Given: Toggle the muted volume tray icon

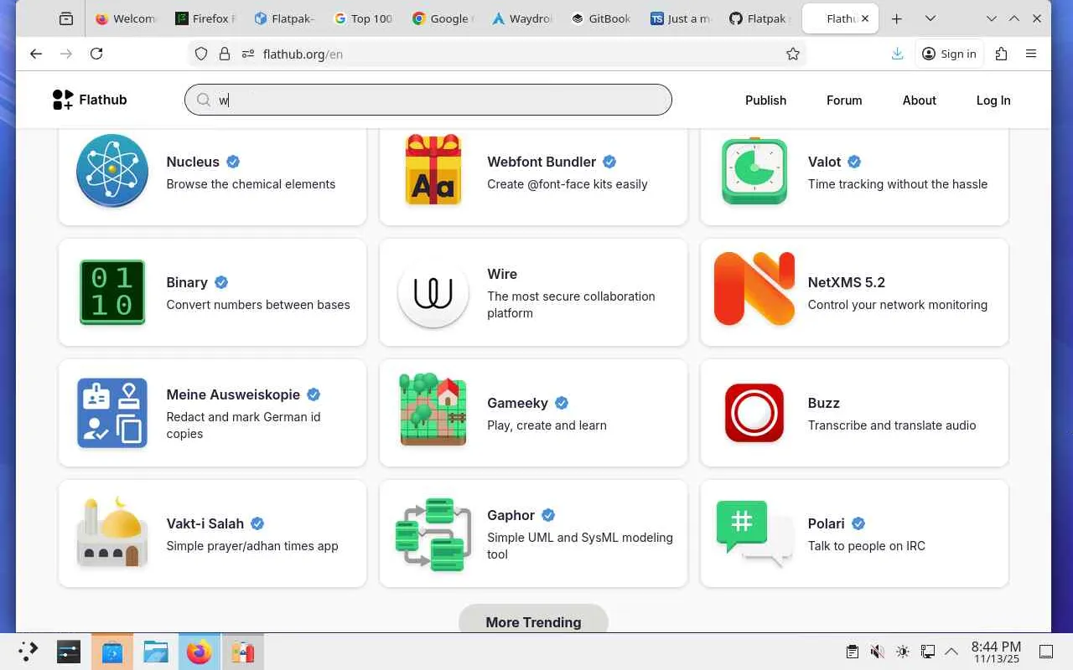Looking at the screenshot, I should click(877, 652).
